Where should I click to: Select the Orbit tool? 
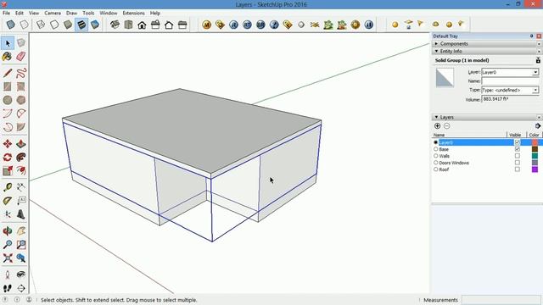tap(8, 231)
